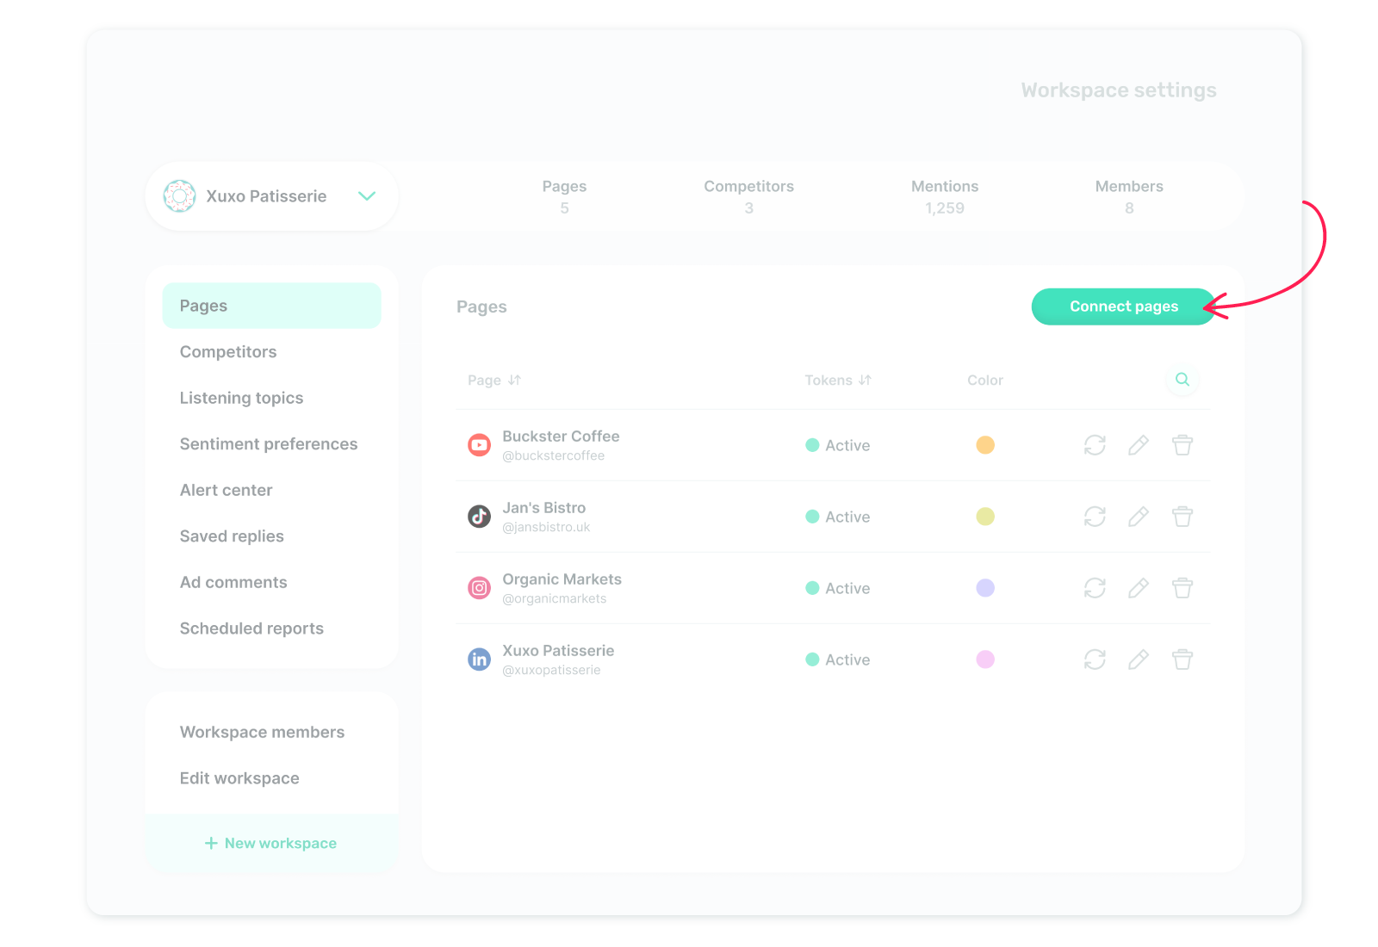This screenshot has height=947, width=1378.
Task: Edit the Organic Markets page
Action: pyautogui.click(x=1139, y=588)
